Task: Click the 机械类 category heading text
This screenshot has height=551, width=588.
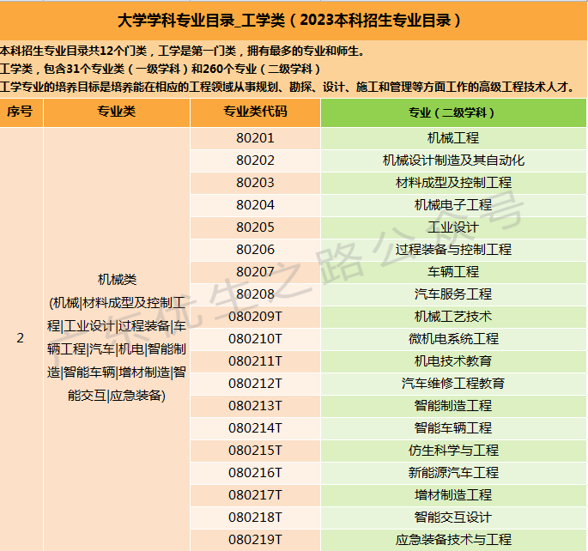Action: 117,280
